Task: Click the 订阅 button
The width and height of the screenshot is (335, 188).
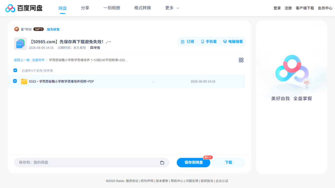Action: [188, 42]
